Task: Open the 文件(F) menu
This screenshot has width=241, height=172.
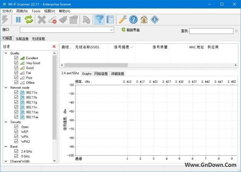Action: [x=7, y=11]
